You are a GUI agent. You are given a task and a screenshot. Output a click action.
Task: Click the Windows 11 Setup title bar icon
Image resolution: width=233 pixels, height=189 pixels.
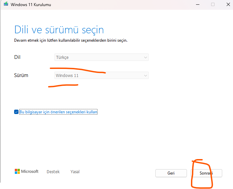click(6, 4)
